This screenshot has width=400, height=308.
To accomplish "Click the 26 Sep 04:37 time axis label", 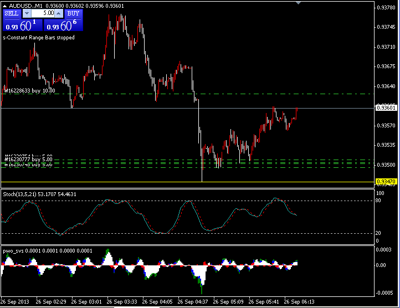I will [193, 302].
